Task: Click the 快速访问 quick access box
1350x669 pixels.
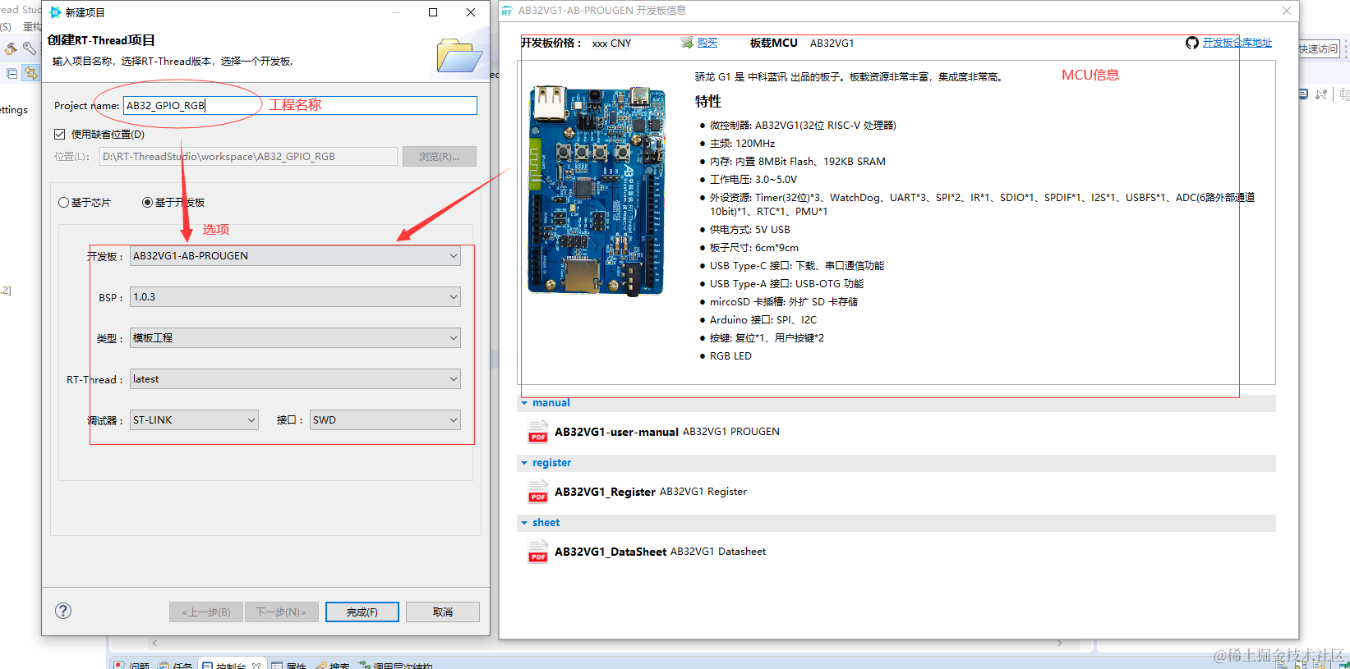Action: tap(1319, 49)
